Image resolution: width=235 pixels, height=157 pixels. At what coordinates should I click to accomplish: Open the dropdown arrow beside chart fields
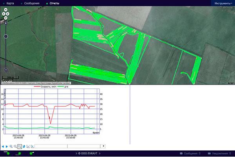pyautogui.click(x=103, y=146)
